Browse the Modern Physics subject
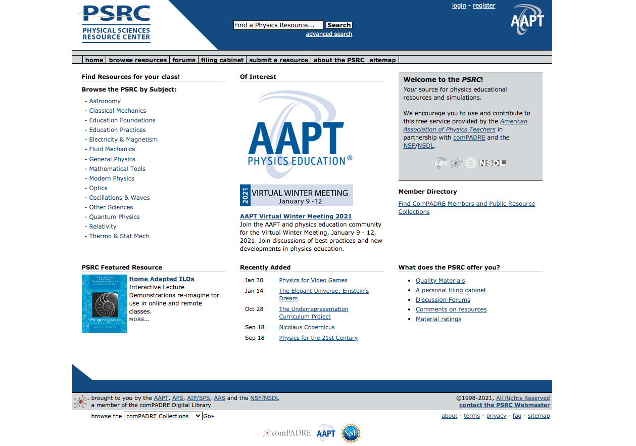The width and height of the screenshot is (636, 446). click(x=112, y=179)
